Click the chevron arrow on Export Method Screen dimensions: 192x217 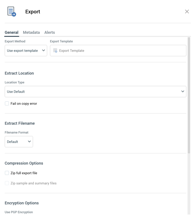[x=44, y=51]
